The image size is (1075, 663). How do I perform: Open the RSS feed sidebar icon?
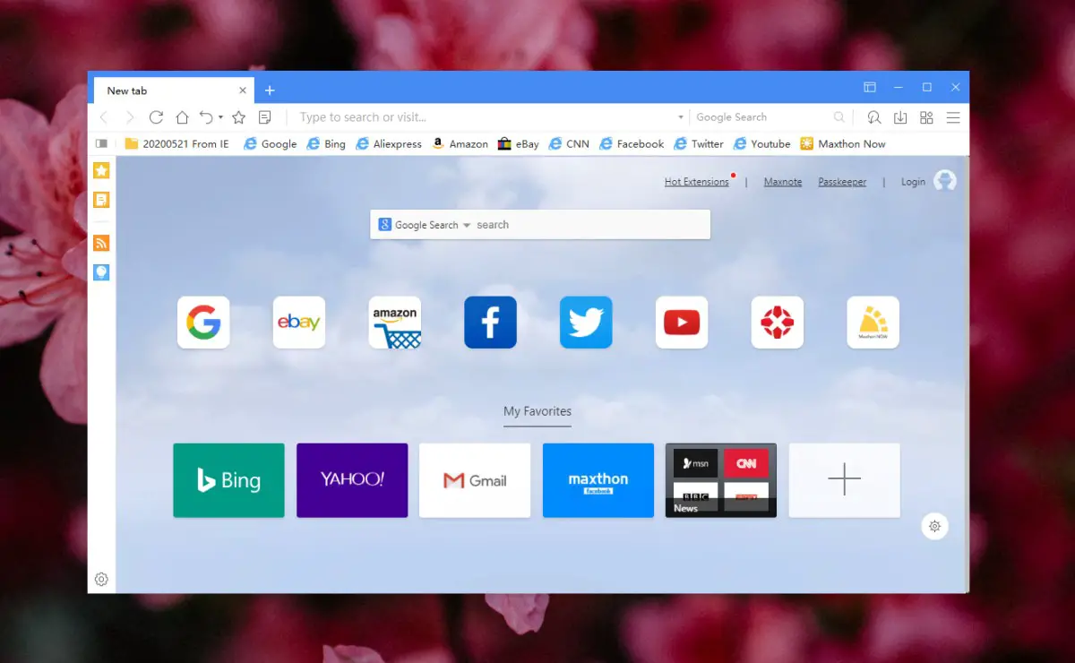(101, 243)
